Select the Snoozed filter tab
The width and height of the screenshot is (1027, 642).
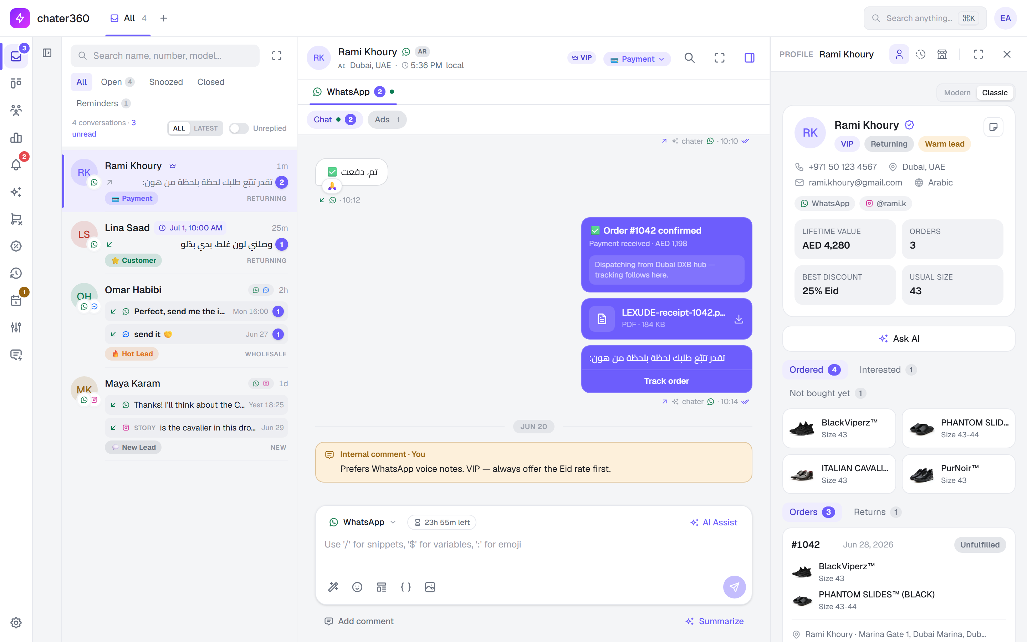pyautogui.click(x=166, y=82)
